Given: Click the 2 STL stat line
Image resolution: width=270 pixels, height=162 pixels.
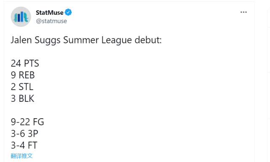Looking at the screenshot, I should point(22,87).
